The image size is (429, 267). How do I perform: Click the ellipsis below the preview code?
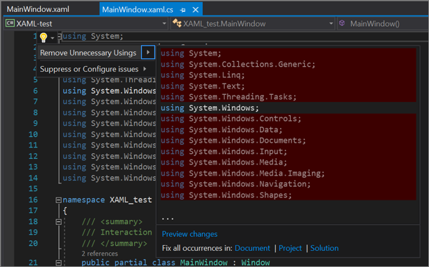(x=167, y=219)
